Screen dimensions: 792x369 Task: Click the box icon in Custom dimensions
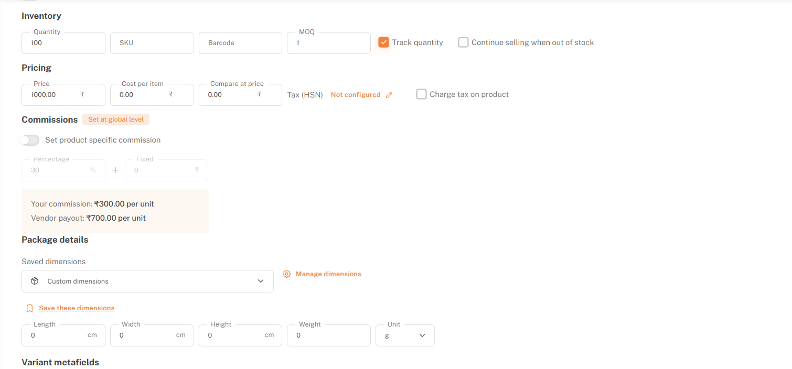35,281
